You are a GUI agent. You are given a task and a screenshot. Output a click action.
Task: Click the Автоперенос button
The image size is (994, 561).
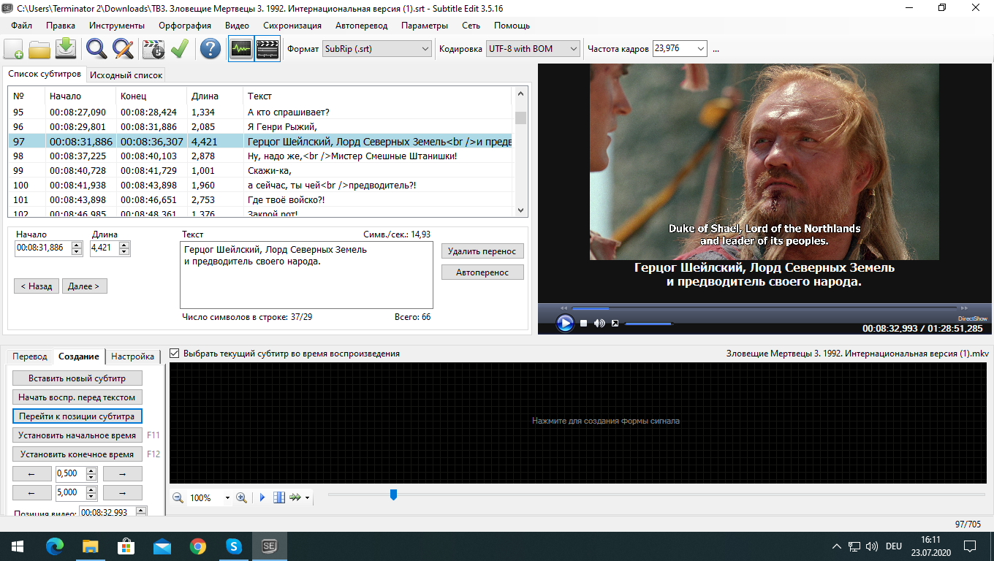click(482, 272)
